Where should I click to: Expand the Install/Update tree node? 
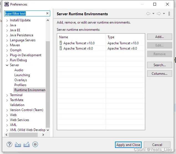tap(7, 20)
